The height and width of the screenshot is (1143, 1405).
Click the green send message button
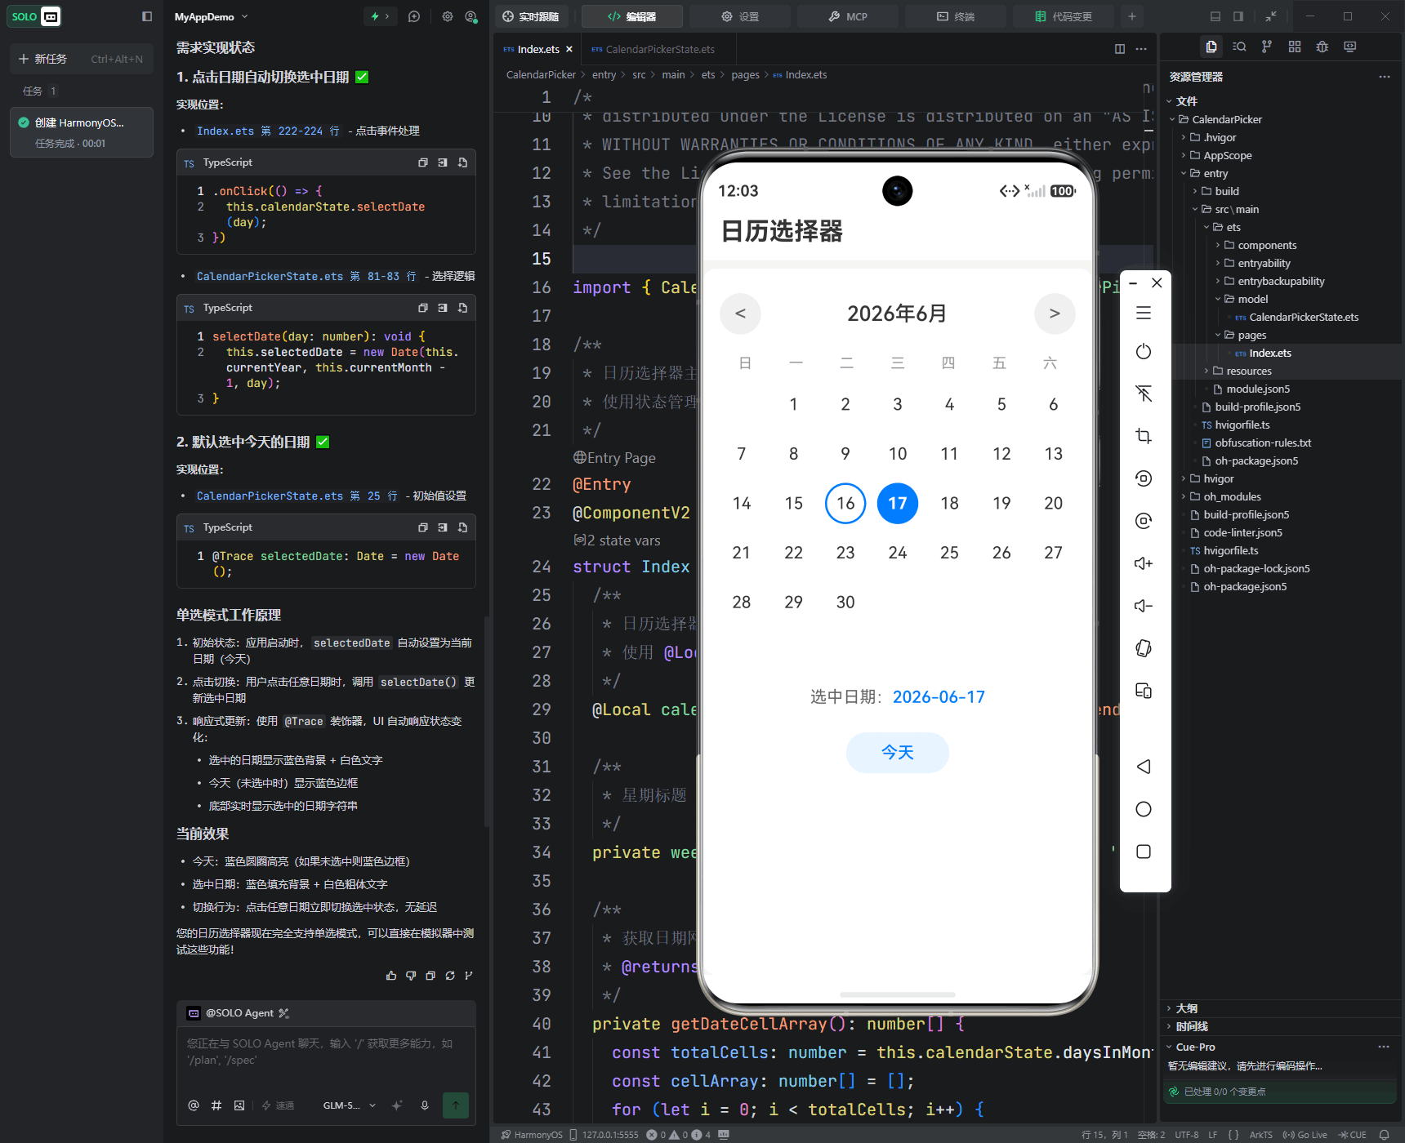click(x=456, y=1105)
